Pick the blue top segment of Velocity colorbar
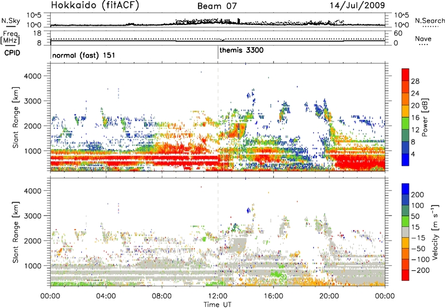This screenshot has height=308, width=445. [406, 189]
